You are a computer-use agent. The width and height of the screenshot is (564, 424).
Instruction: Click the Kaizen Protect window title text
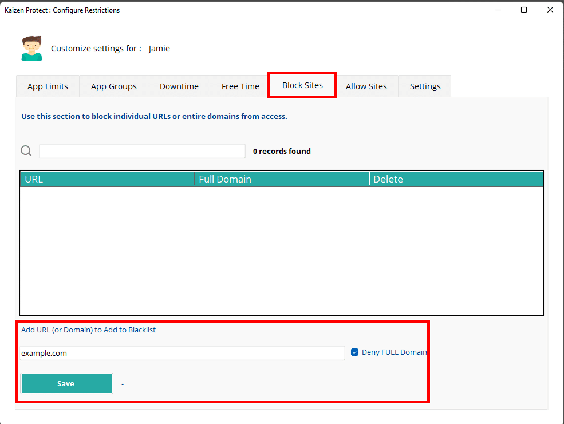pyautogui.click(x=62, y=10)
